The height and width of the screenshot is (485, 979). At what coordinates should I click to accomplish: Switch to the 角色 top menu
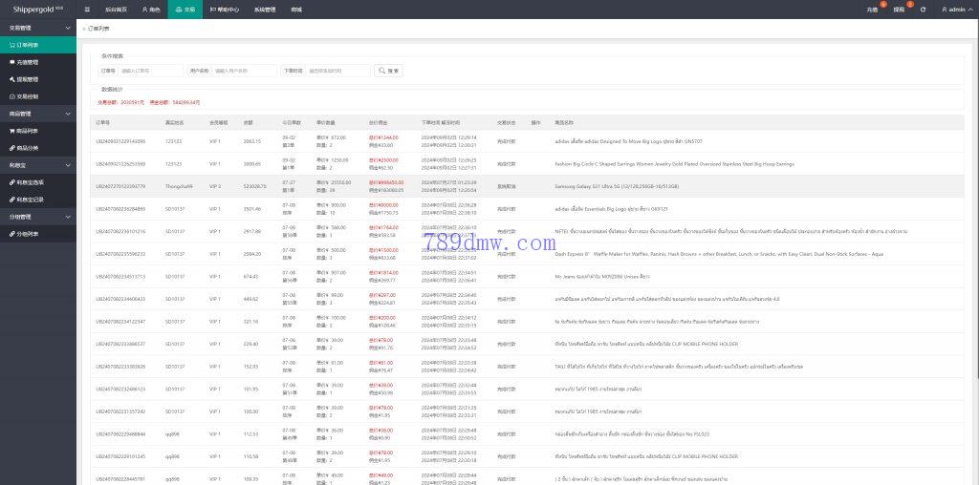[151, 9]
